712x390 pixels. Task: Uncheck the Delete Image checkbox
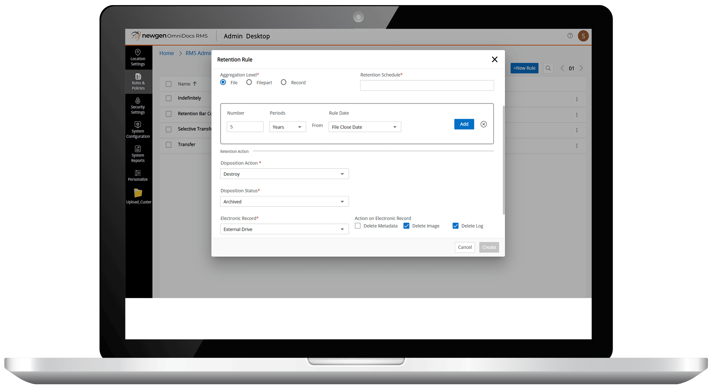[x=406, y=226]
